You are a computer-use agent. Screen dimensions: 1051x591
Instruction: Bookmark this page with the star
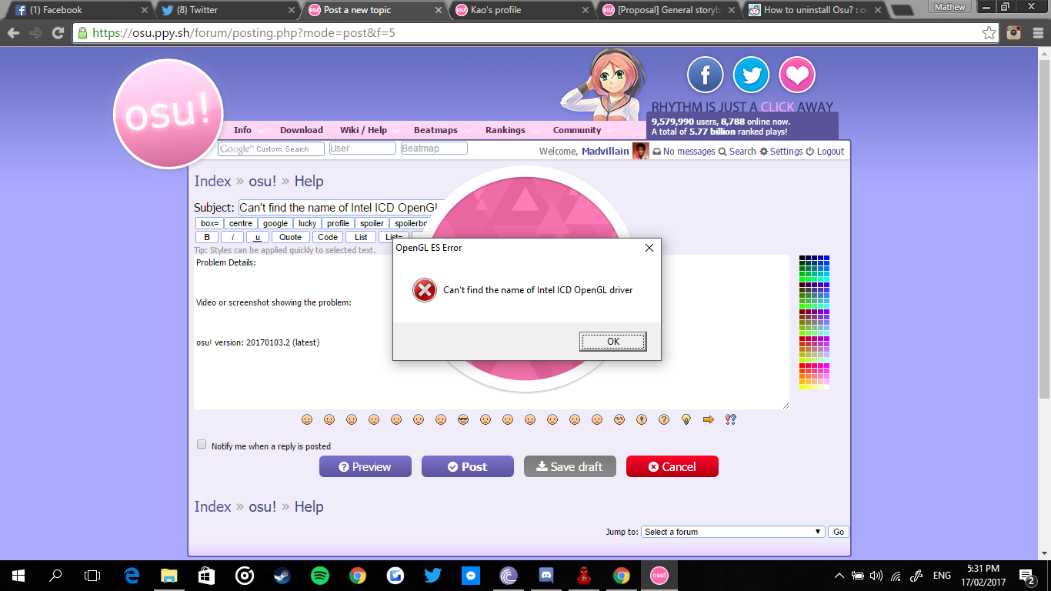989,33
